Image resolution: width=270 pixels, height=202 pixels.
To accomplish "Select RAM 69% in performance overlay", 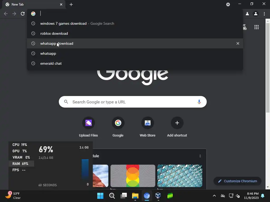I will pos(21,164).
